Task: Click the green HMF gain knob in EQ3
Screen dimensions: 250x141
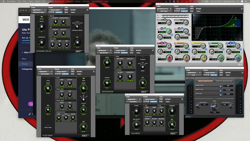Action: [x=221, y=58]
